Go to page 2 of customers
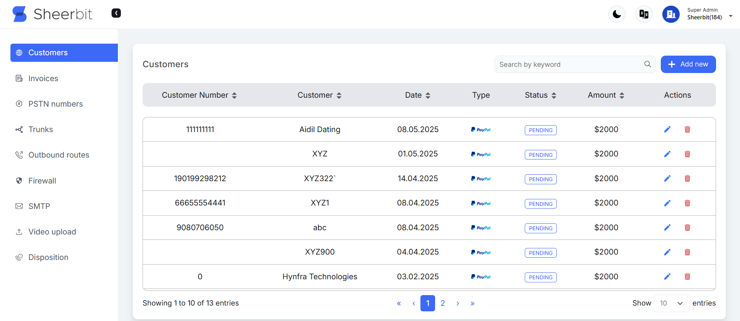The height and width of the screenshot is (321, 740). 442,303
